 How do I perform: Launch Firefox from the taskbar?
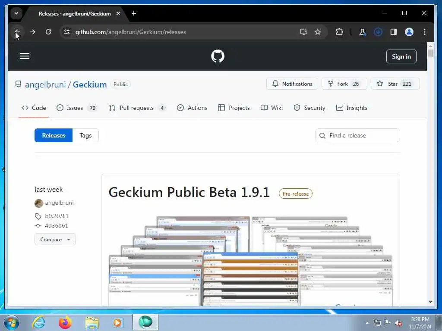65,322
